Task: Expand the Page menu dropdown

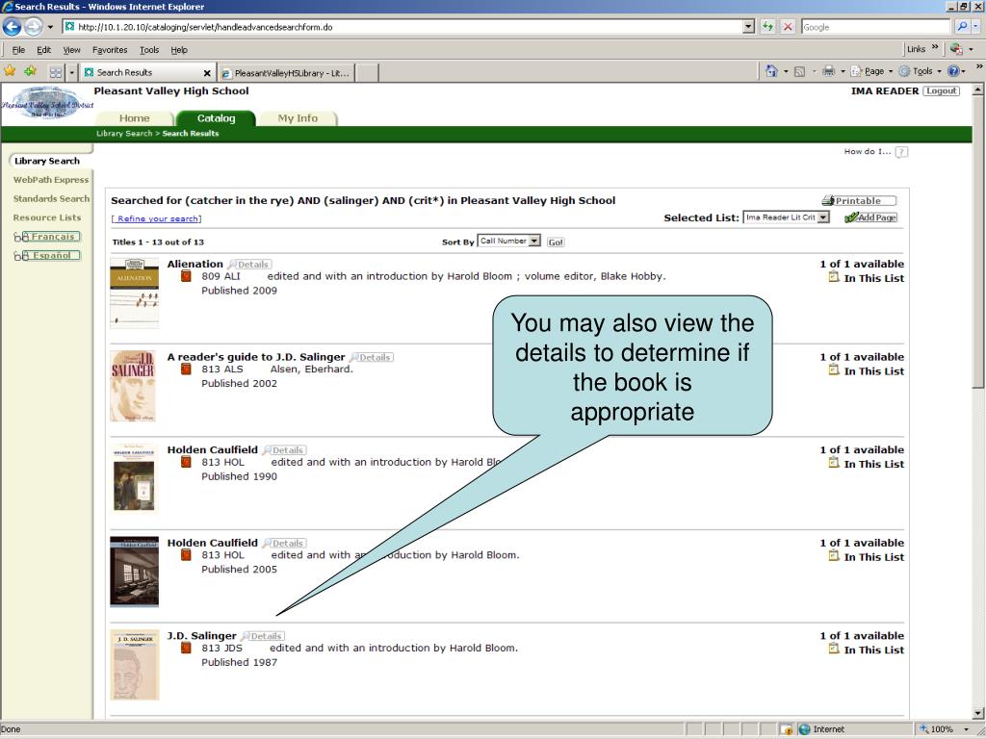Action: point(891,71)
